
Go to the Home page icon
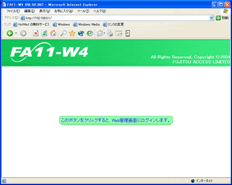pyautogui.click(x=53, y=33)
